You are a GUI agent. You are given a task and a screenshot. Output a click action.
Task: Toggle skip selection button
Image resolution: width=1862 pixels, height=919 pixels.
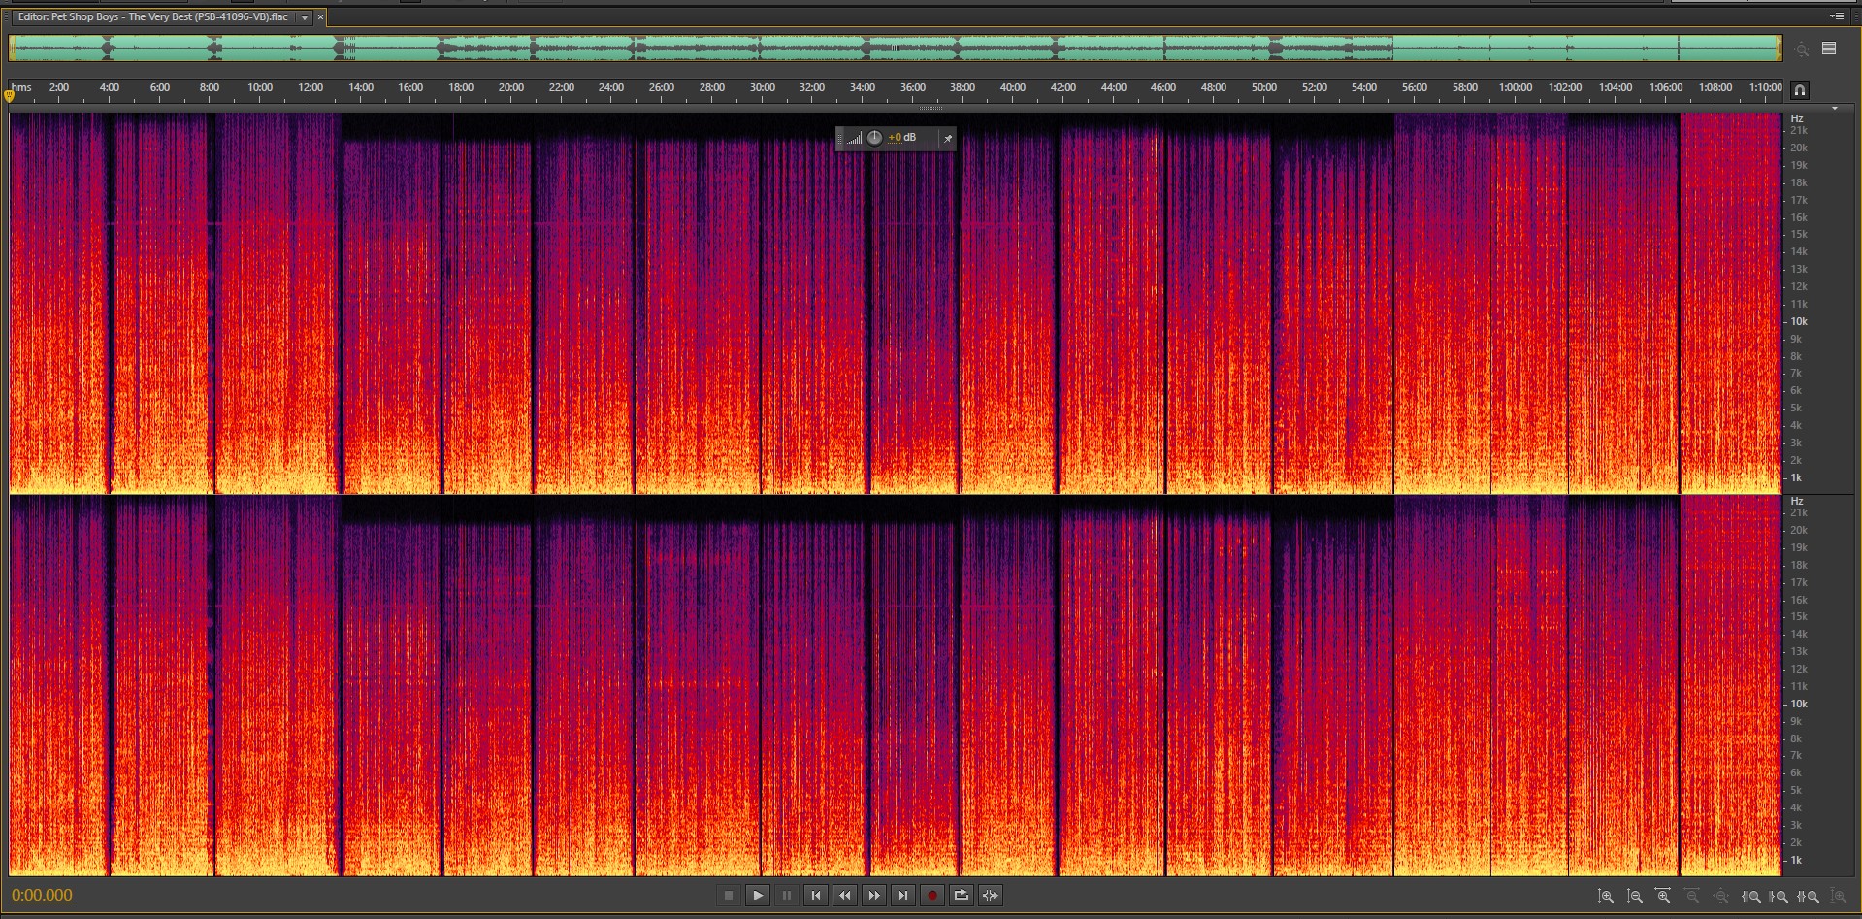(x=991, y=896)
